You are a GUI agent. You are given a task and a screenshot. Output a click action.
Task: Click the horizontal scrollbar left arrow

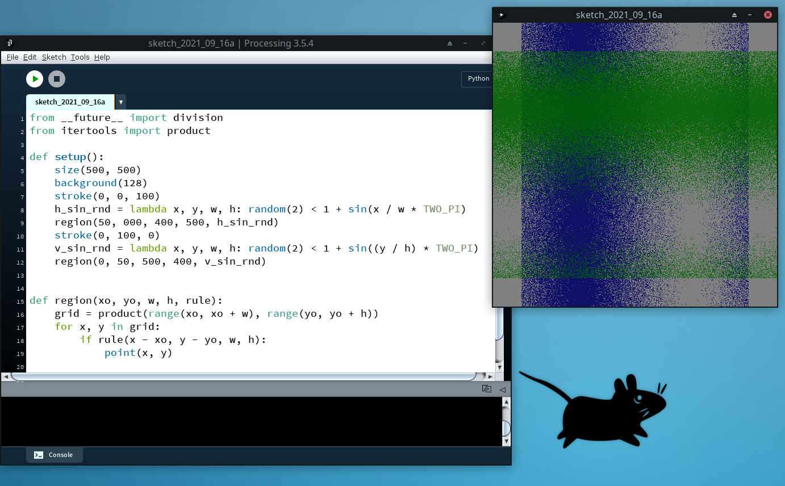pyautogui.click(x=6, y=376)
